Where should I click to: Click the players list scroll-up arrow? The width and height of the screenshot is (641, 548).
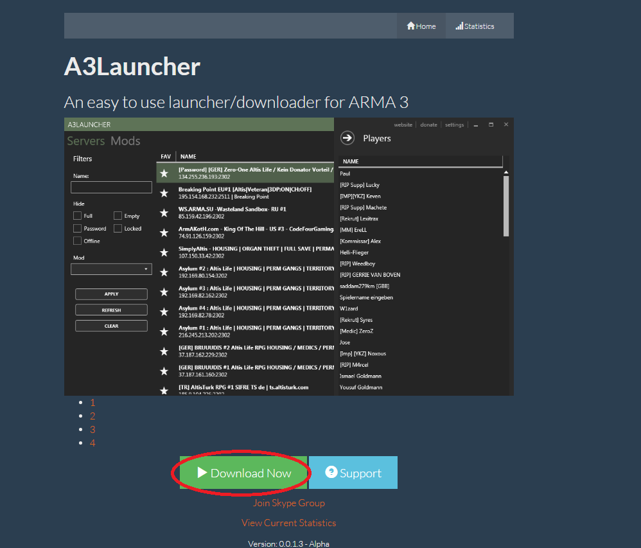pos(506,172)
